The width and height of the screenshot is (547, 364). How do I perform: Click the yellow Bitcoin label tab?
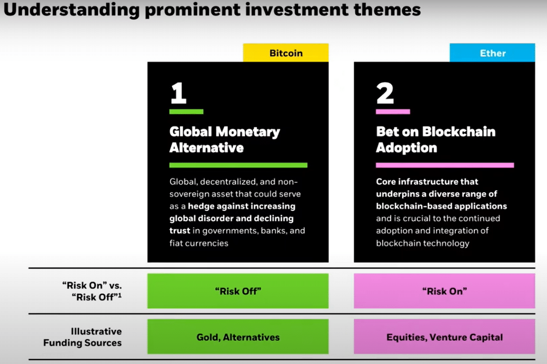286,53
